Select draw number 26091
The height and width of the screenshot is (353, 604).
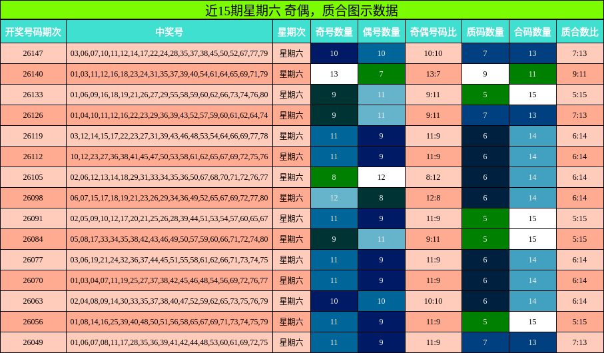pos(33,218)
